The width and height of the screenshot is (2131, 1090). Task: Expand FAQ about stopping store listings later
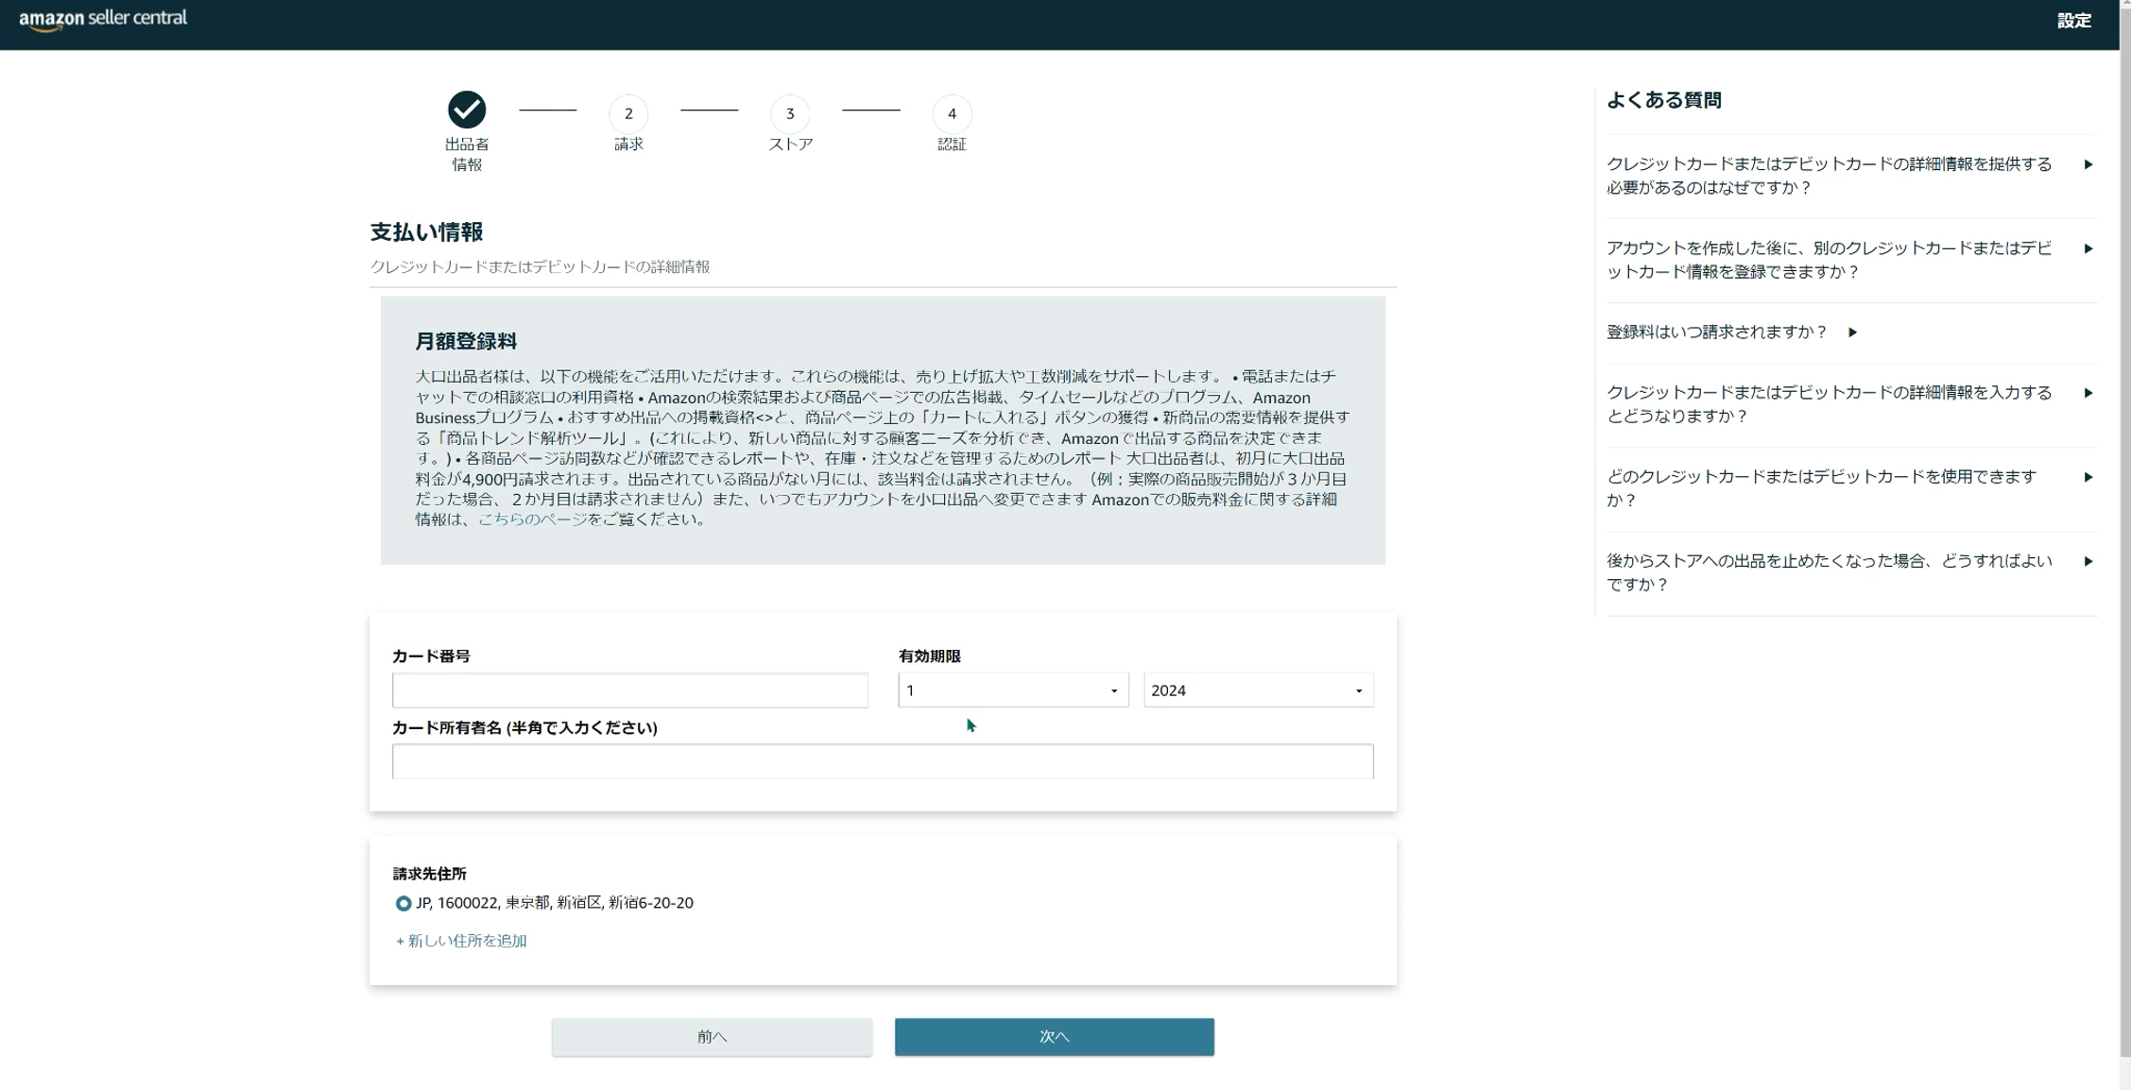[1850, 572]
